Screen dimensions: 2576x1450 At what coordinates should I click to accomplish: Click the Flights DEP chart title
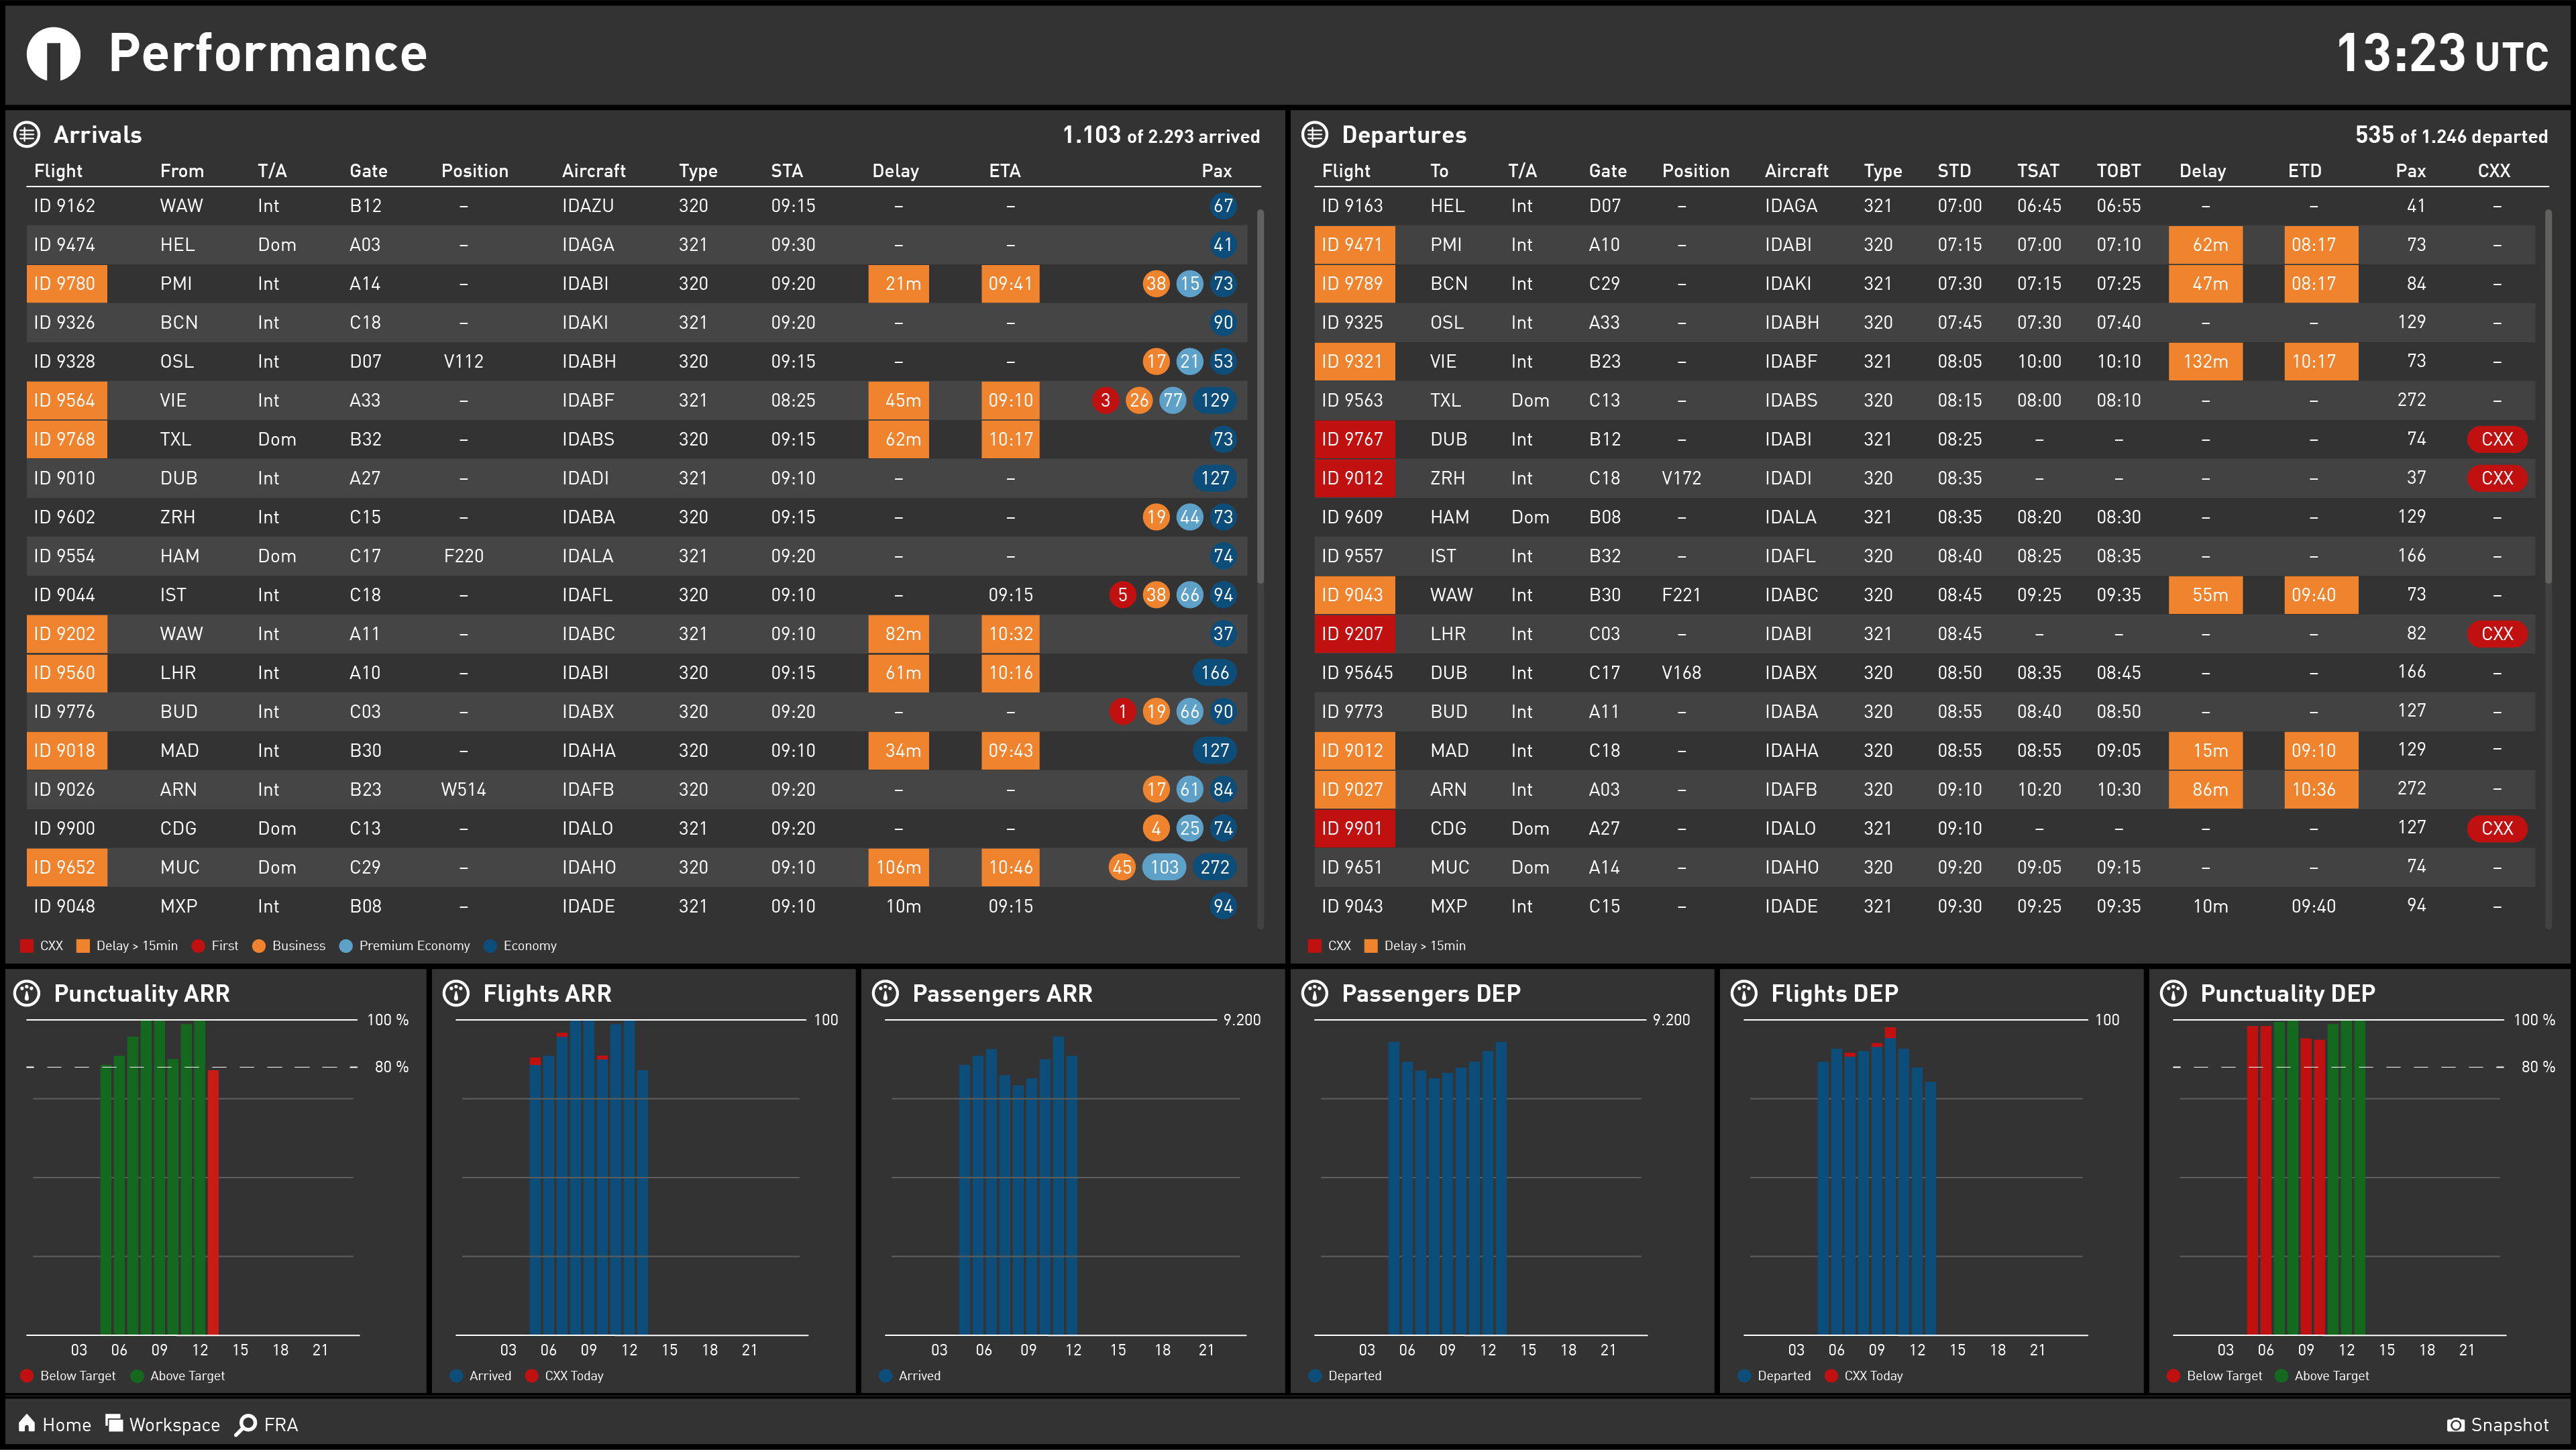pos(1834,993)
